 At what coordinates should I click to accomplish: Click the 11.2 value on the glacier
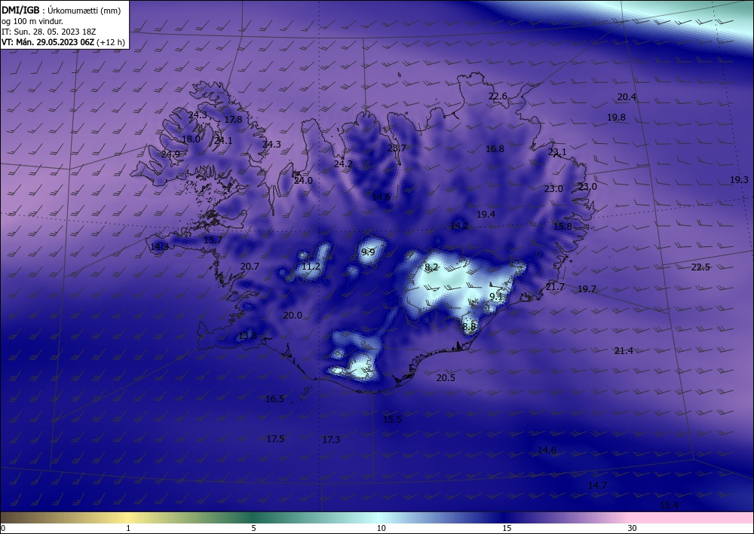[311, 267]
